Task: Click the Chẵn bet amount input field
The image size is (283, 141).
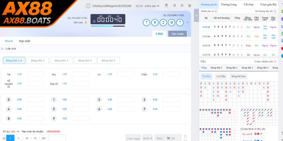Action: [171, 74]
